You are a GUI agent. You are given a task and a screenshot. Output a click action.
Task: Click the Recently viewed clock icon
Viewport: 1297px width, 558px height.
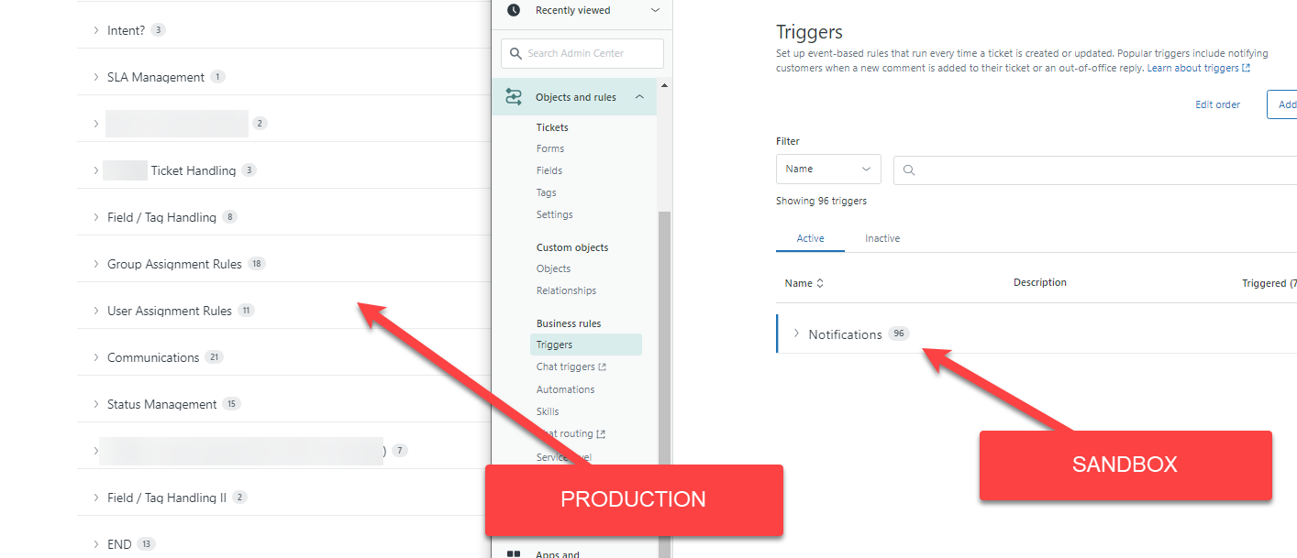pyautogui.click(x=514, y=10)
